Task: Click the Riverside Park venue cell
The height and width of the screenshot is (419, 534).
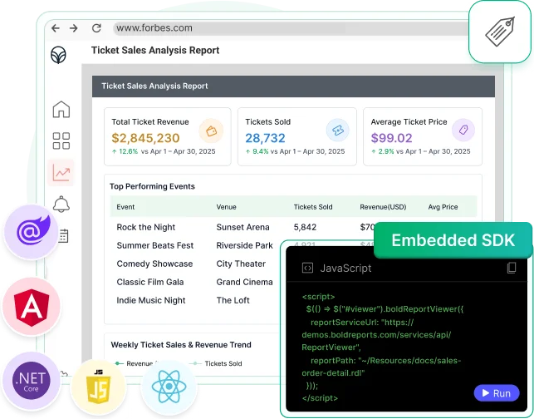Action: tap(244, 245)
